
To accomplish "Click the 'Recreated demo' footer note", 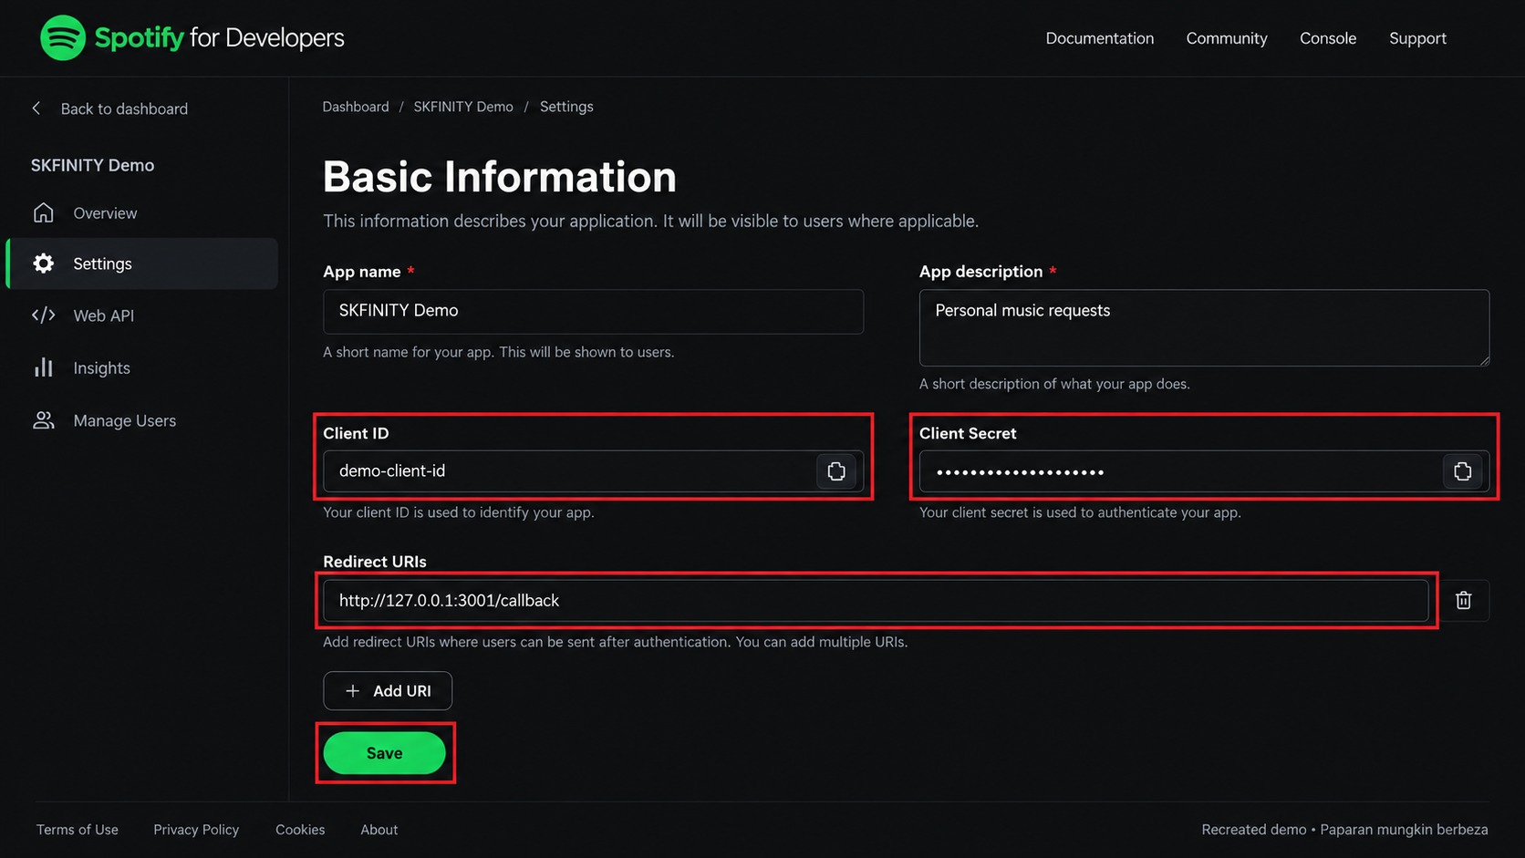I will click(x=1254, y=830).
